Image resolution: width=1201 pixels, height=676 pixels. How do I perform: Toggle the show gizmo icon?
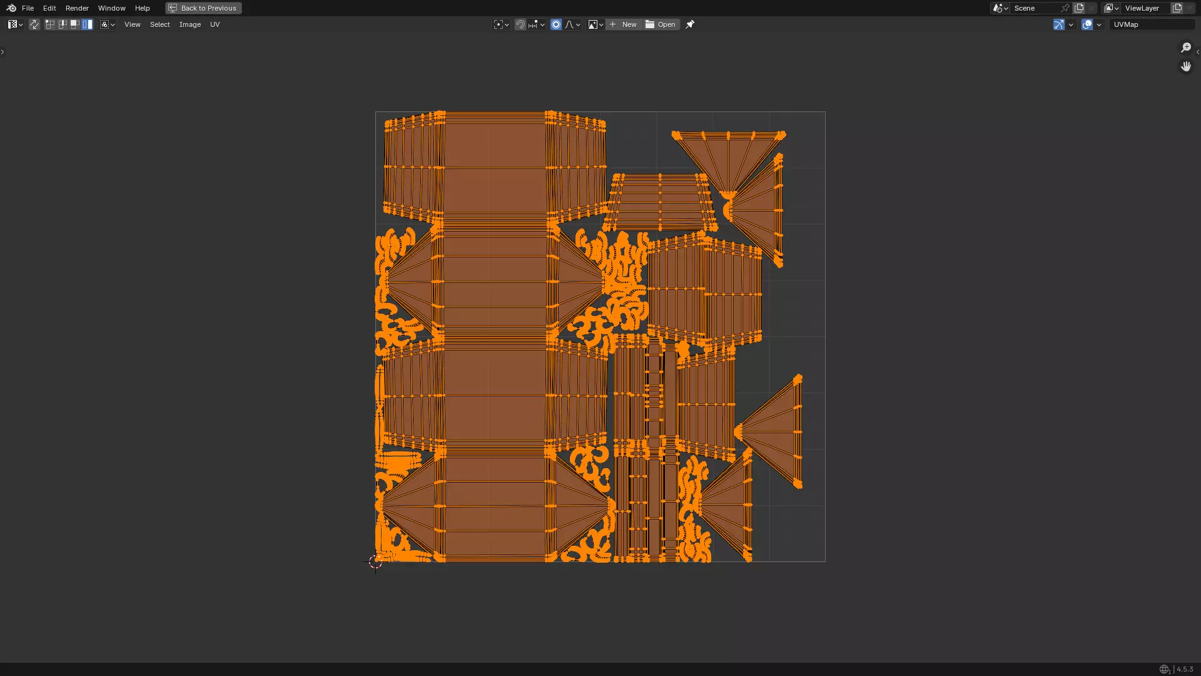pyautogui.click(x=1058, y=24)
